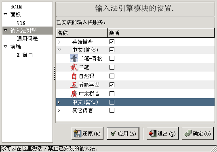Expand the 中文(繁体) tree row
Screen dimensions: 217x152
click(59, 102)
